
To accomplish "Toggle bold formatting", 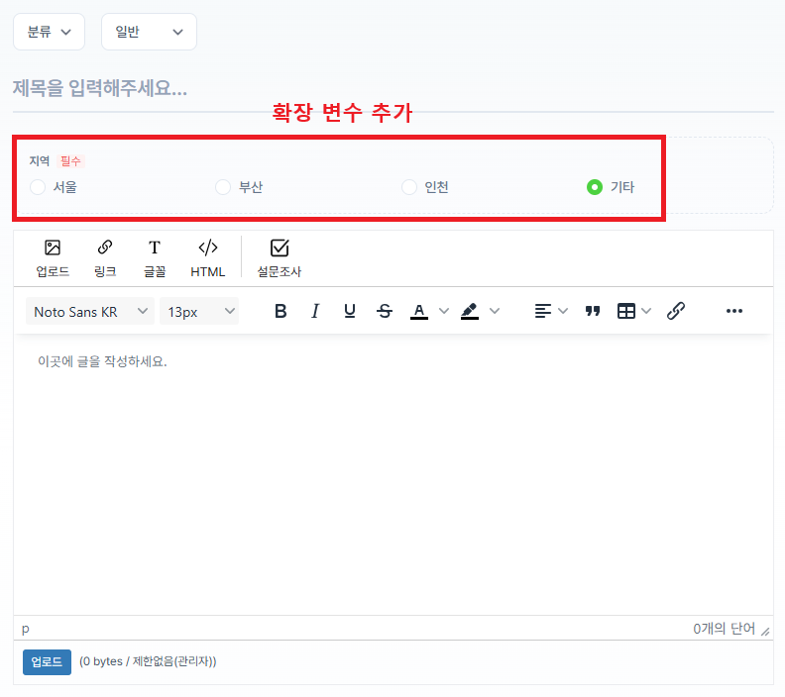I will coord(280,311).
